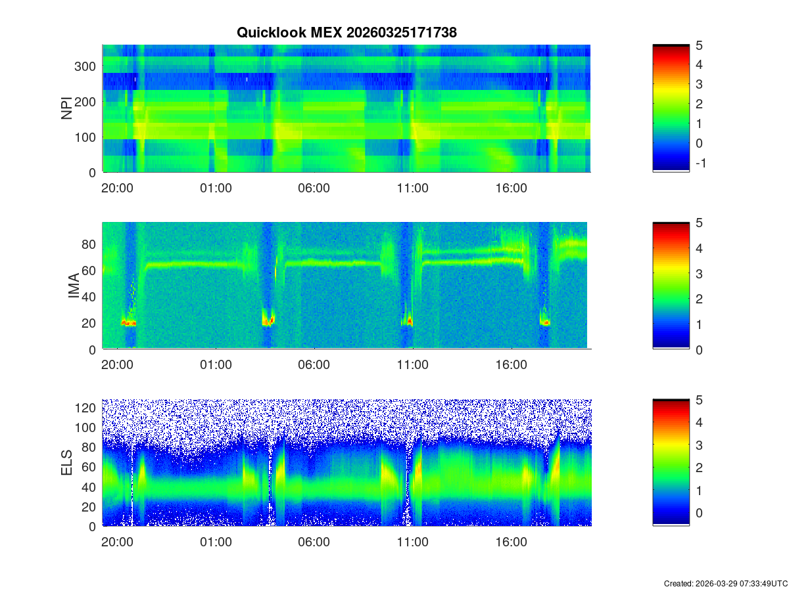The height and width of the screenshot is (591, 789).
Task: Click the Created timestamp text
Action: [725, 583]
